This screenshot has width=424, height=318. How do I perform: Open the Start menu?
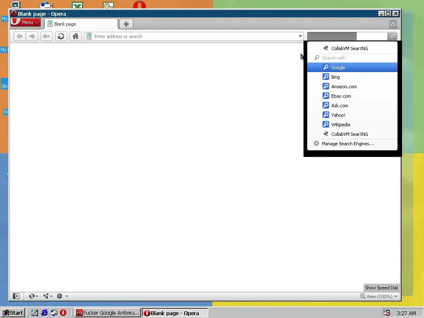pos(13,313)
